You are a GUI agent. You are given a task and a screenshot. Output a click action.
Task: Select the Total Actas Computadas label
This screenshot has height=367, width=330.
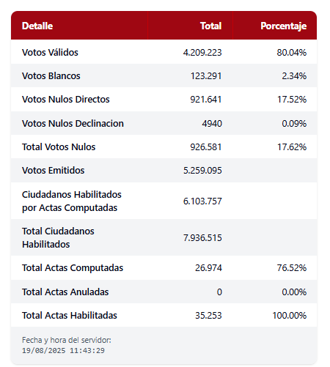coord(73,268)
